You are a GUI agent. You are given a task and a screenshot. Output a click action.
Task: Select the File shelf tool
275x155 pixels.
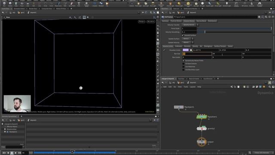click(107, 4)
